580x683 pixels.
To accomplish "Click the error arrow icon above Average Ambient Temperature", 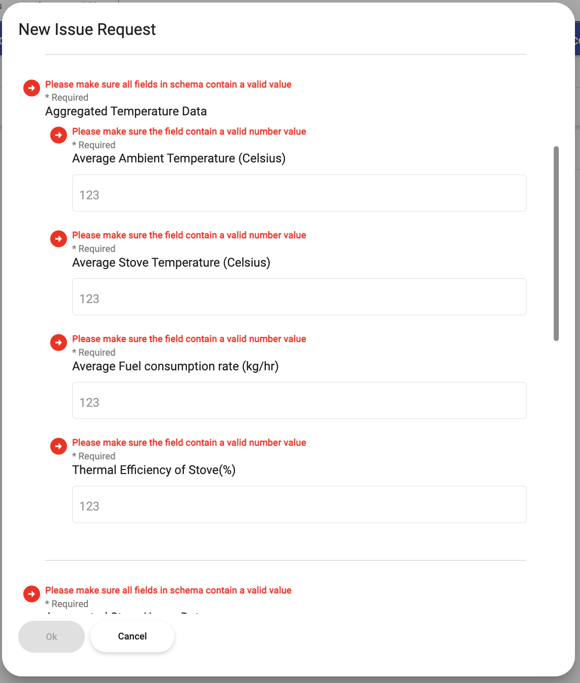I will tap(59, 135).
